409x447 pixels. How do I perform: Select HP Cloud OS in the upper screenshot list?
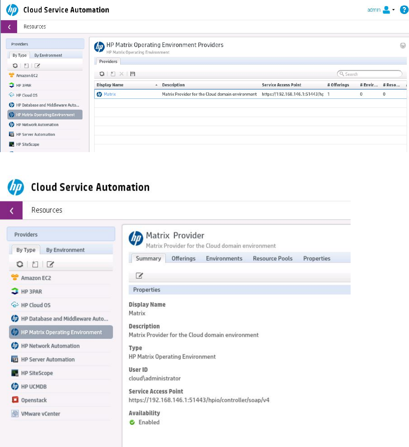tap(45, 95)
